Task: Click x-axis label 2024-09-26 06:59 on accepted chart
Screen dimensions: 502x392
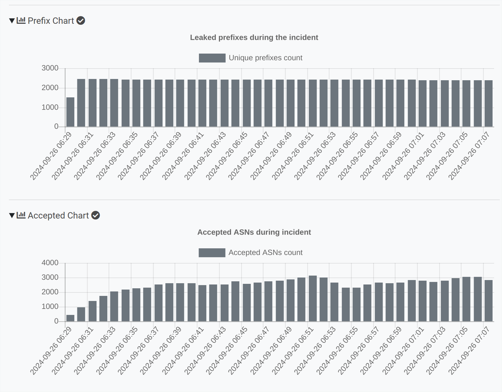Action: [x=381, y=350]
